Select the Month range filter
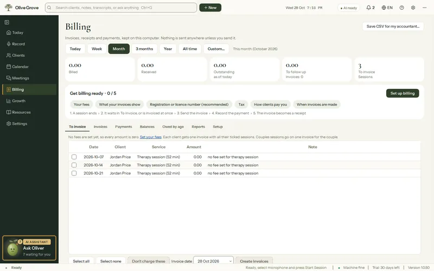This screenshot has height=271, width=434. tap(119, 49)
